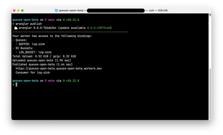Click the cloud emoji before wrangler version

pyautogui.click(x=16, y=28)
